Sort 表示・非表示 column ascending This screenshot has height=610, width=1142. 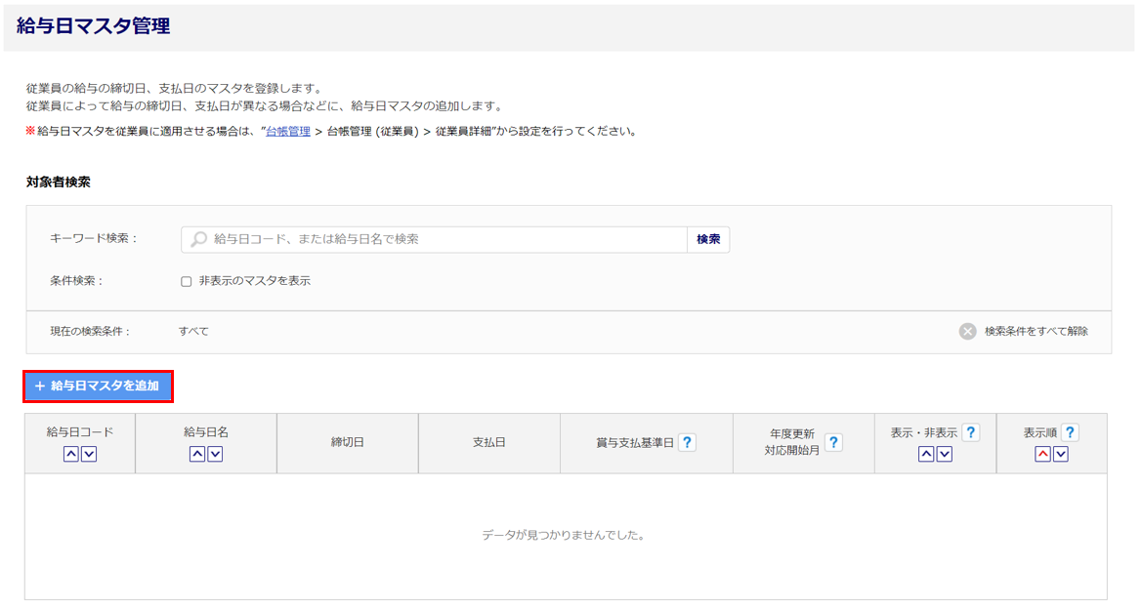[926, 454]
